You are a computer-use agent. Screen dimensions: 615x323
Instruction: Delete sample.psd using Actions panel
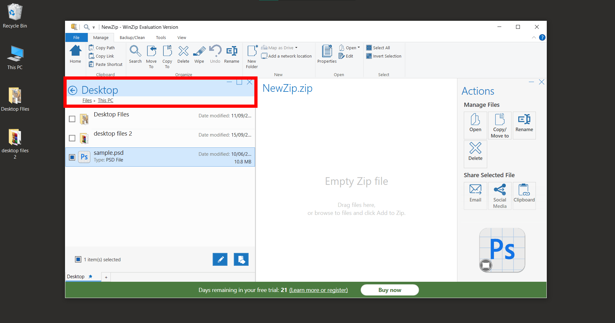pos(475,154)
